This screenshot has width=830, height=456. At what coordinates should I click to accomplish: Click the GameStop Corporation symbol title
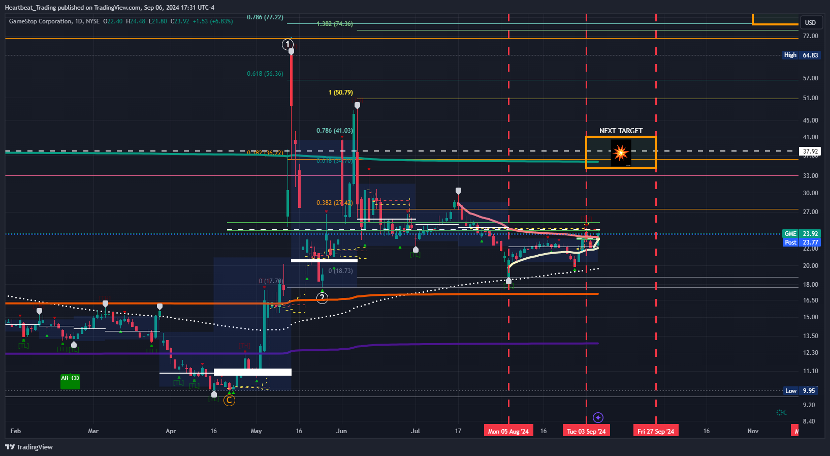pyautogui.click(x=41, y=21)
